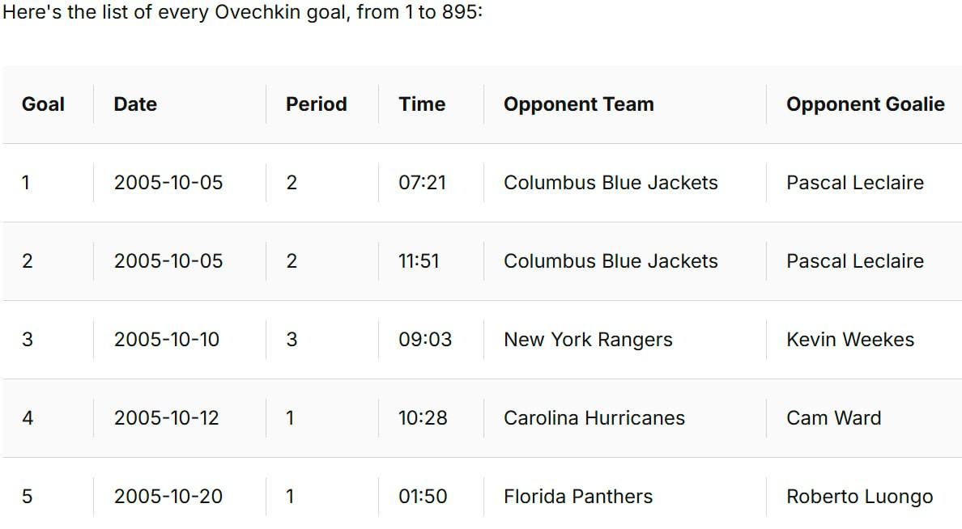Click the Opponent Goalie column header
This screenshot has width=962, height=529.
pyautogui.click(x=865, y=104)
